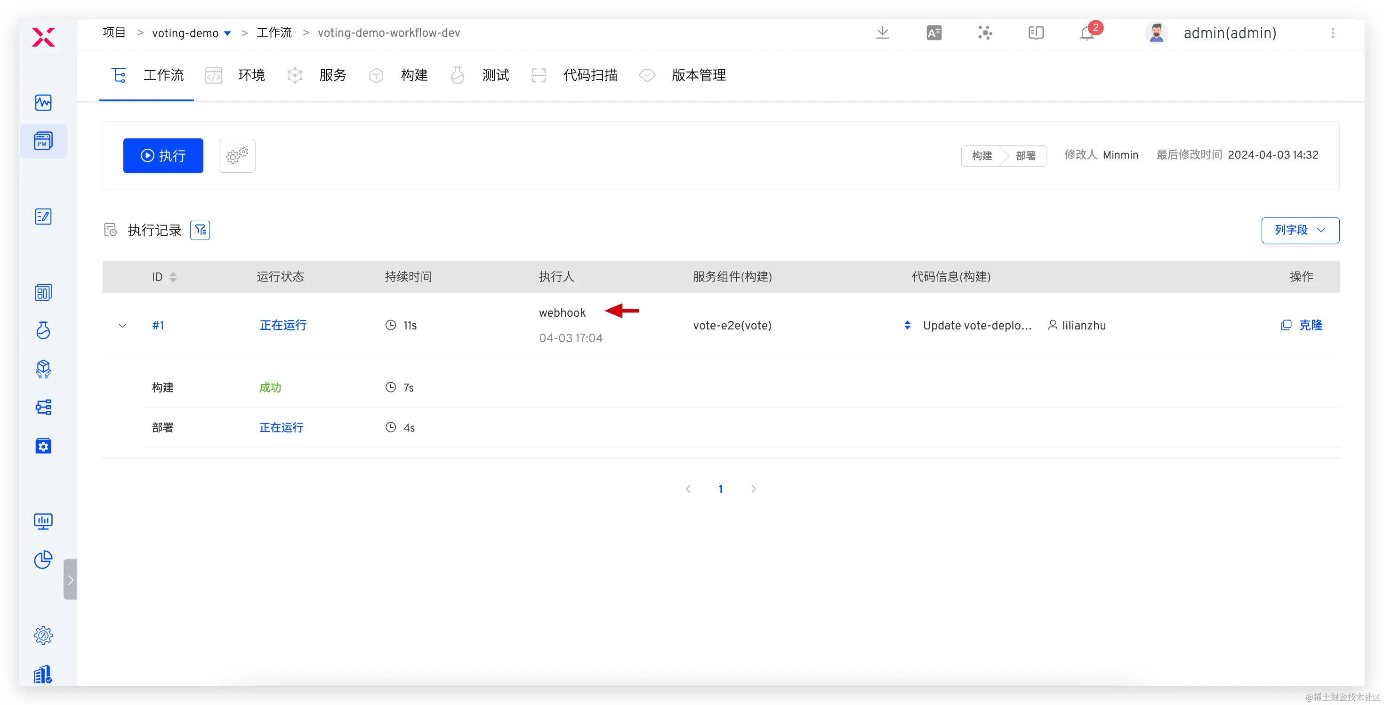Switch to the 代码扫描 tab
1384x705 pixels.
590,75
